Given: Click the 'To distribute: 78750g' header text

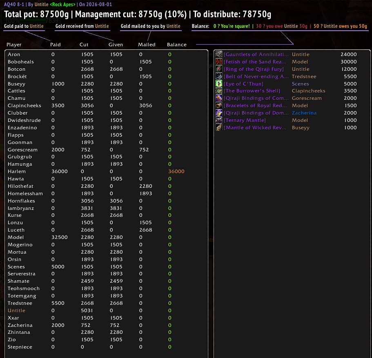Looking at the screenshot, I should click(232, 14).
